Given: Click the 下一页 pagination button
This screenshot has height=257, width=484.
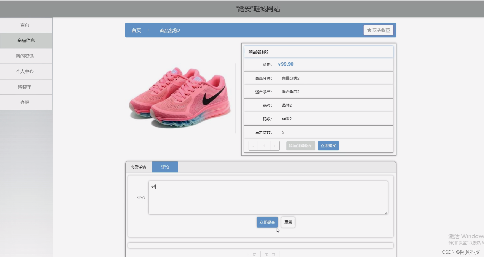Looking at the screenshot, I should point(270,255).
